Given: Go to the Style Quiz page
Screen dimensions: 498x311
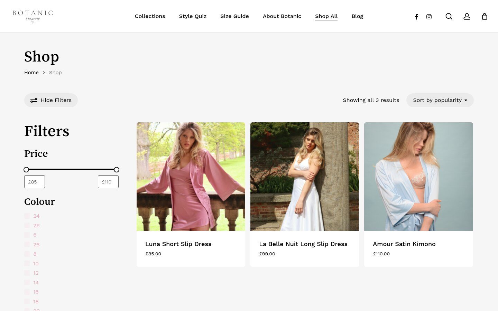Looking at the screenshot, I should pyautogui.click(x=193, y=16).
